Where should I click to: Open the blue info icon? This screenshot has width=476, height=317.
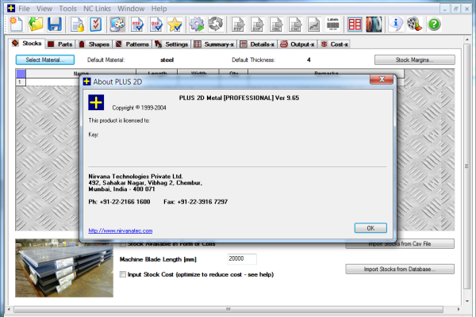coord(395,25)
